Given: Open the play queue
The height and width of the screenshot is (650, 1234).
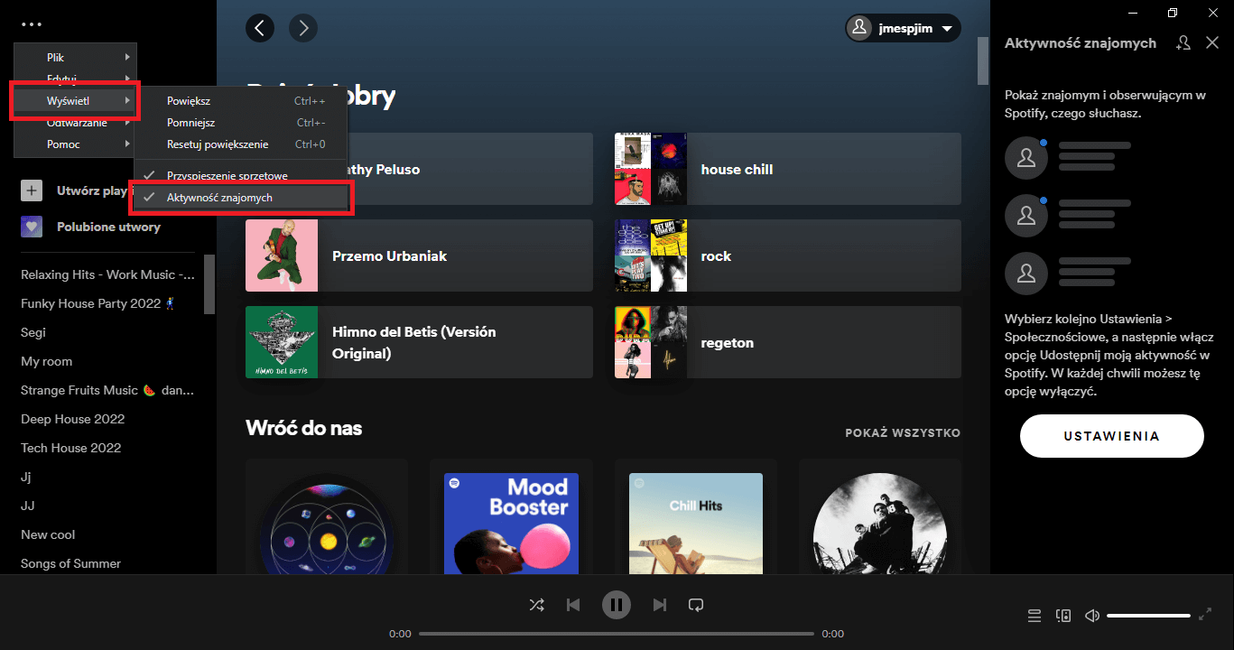Looking at the screenshot, I should click(1035, 616).
